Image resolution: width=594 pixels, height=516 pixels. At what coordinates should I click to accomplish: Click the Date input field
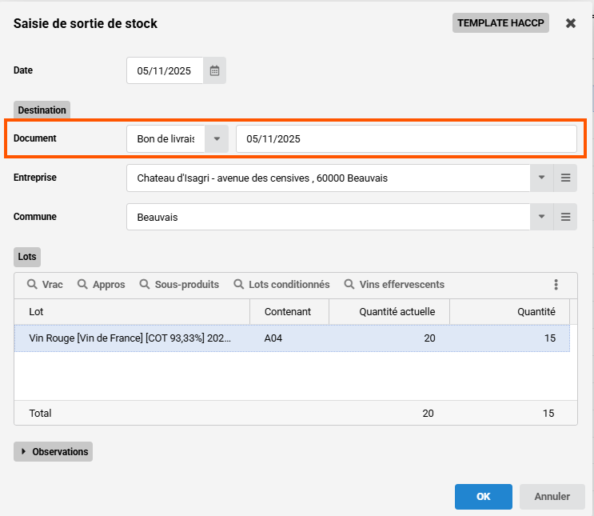[x=165, y=70]
